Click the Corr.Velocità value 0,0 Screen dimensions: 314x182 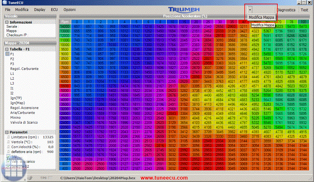click(x=51, y=147)
